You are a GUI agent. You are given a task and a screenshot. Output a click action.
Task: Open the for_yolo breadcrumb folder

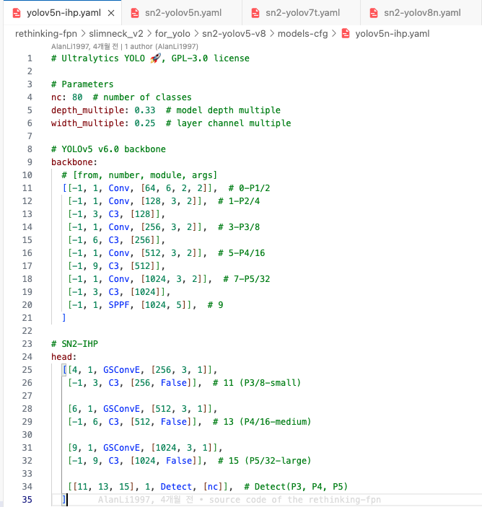(x=172, y=34)
